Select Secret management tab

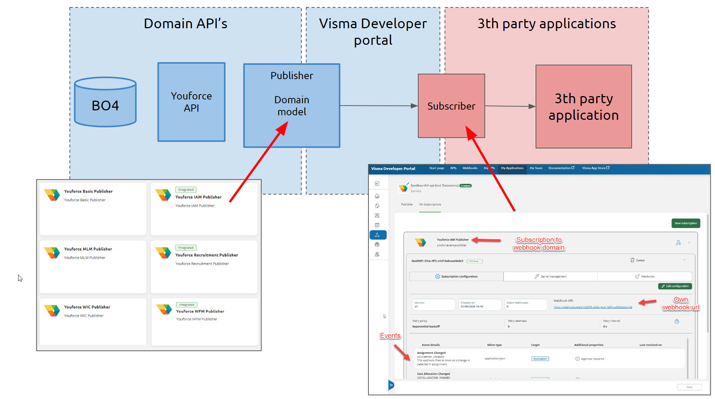(x=551, y=277)
